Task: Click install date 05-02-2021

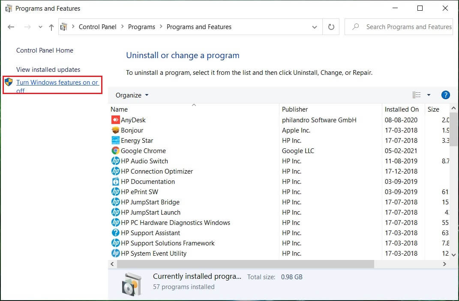Action: tap(401, 151)
